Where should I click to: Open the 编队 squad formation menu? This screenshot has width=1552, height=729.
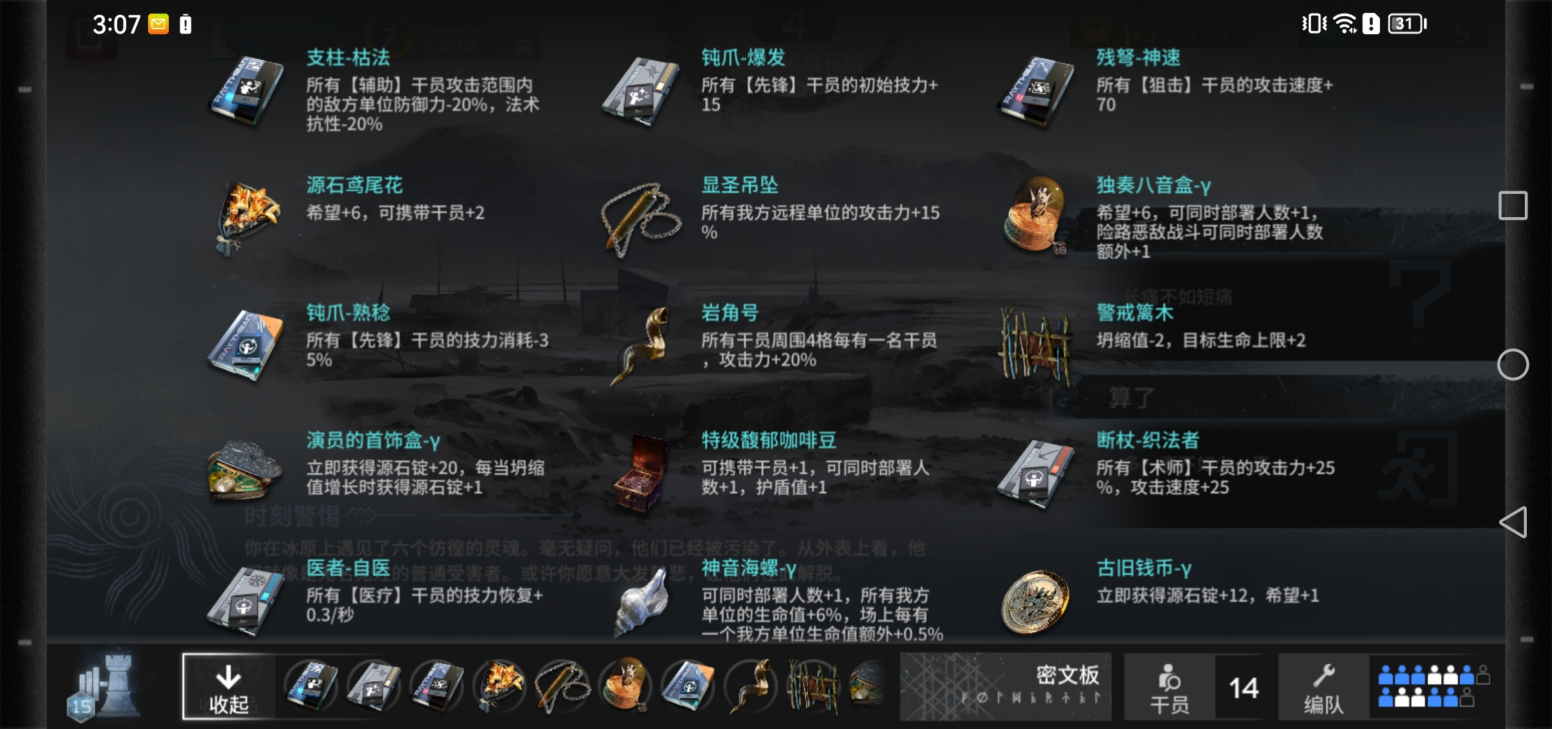[x=1324, y=688]
